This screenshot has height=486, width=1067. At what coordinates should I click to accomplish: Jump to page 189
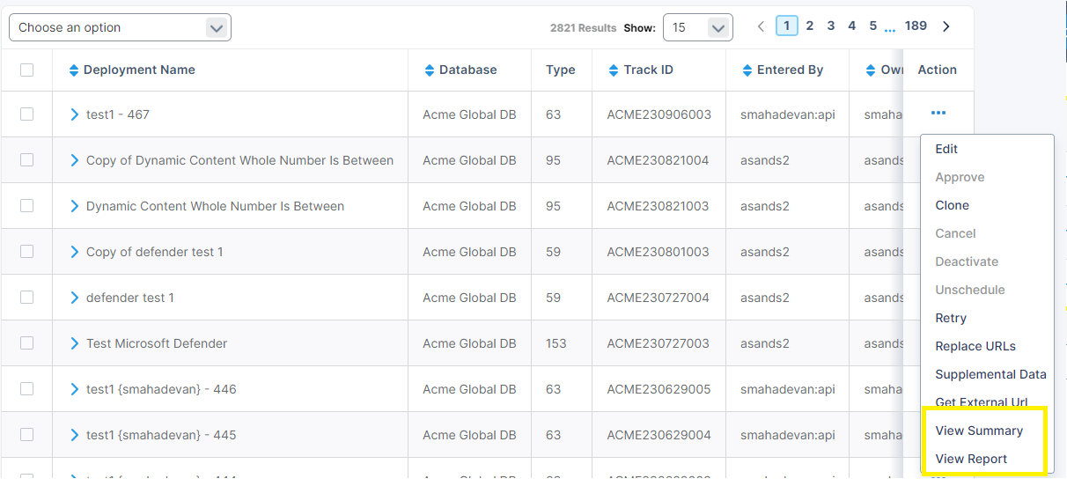tap(916, 26)
